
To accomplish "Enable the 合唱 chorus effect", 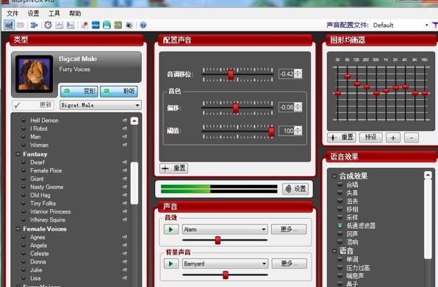I will (x=340, y=184).
